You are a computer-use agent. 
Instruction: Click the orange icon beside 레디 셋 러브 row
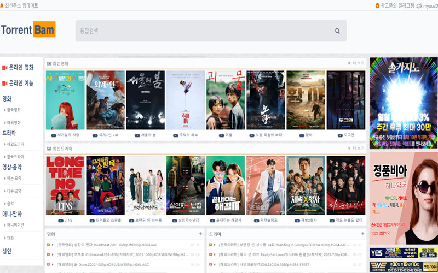(210, 254)
